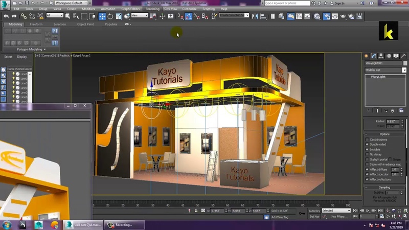Click Sign In in title bar

coord(339,3)
